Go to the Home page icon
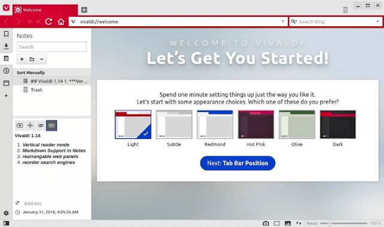This screenshot has height=227, width=384. click(61, 22)
